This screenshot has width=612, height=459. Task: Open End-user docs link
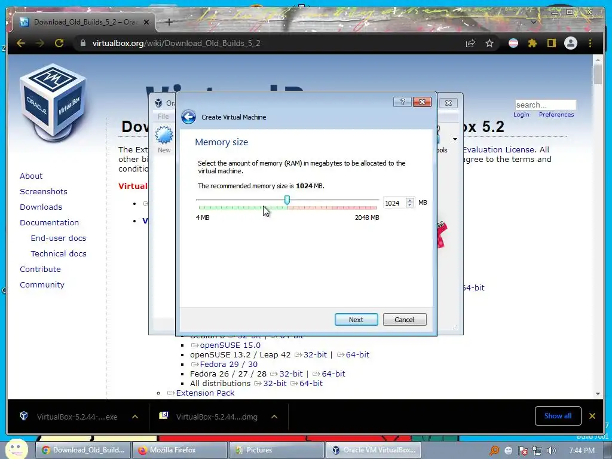[x=59, y=238]
